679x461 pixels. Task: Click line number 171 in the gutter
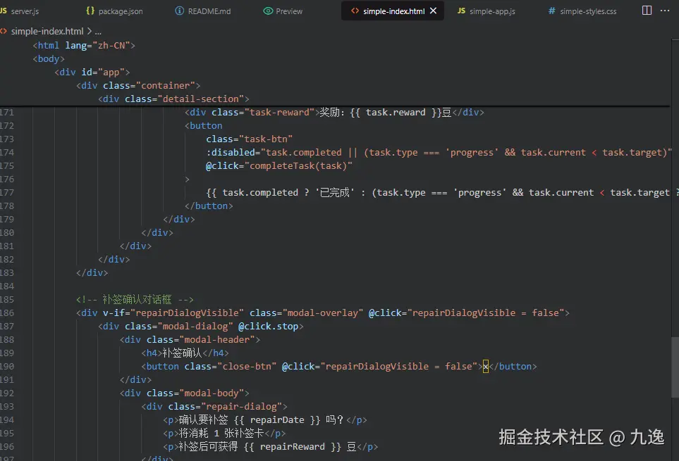tap(7, 113)
